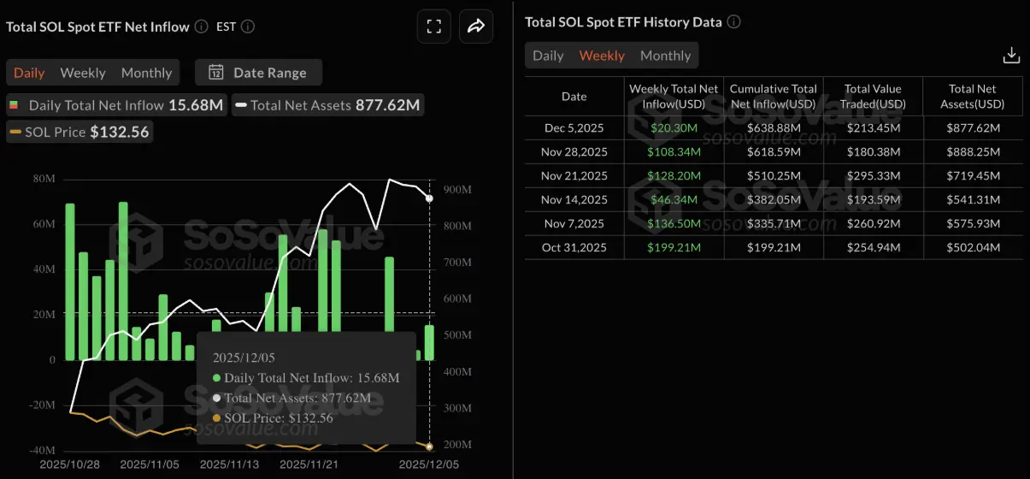Click info icon beside Total SOL Spot ETF Net Inflow

click(201, 27)
